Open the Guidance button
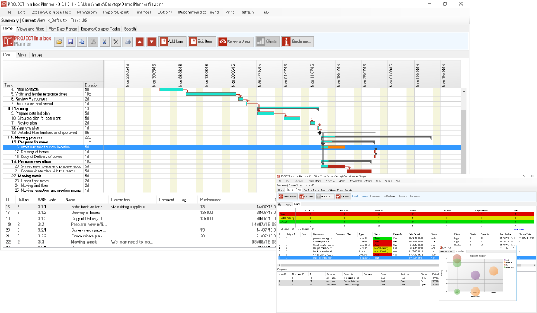The image size is (537, 313). (297, 42)
